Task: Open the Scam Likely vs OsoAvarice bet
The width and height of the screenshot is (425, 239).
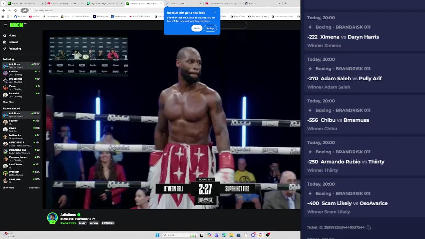Action: tap(364, 198)
